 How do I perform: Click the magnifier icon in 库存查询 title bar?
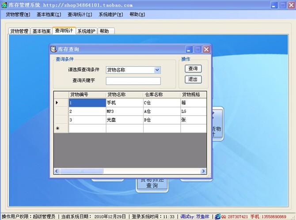[53, 49]
